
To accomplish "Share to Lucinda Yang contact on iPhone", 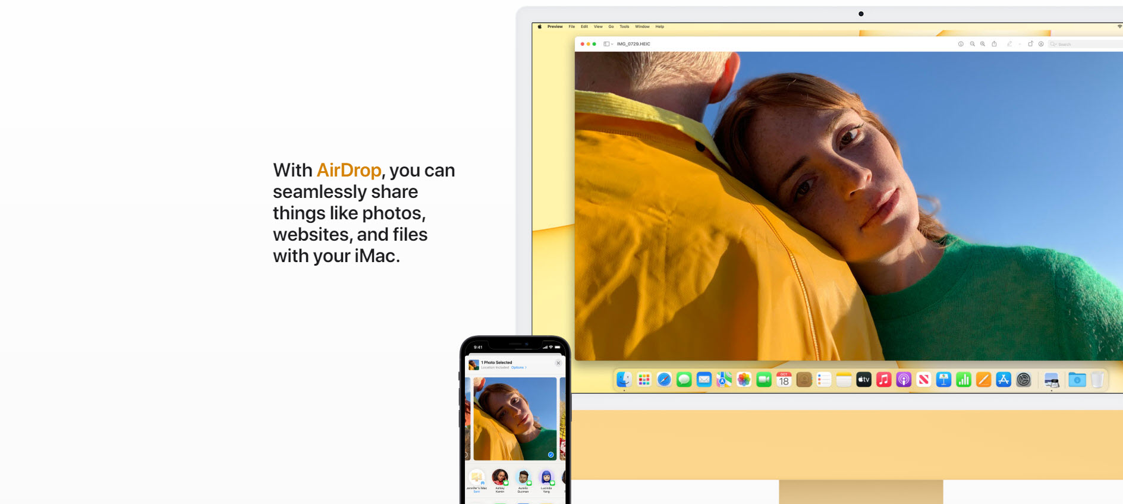I will 546,480.
